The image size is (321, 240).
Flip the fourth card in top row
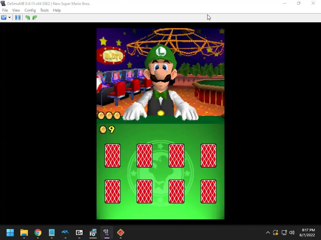(208, 156)
